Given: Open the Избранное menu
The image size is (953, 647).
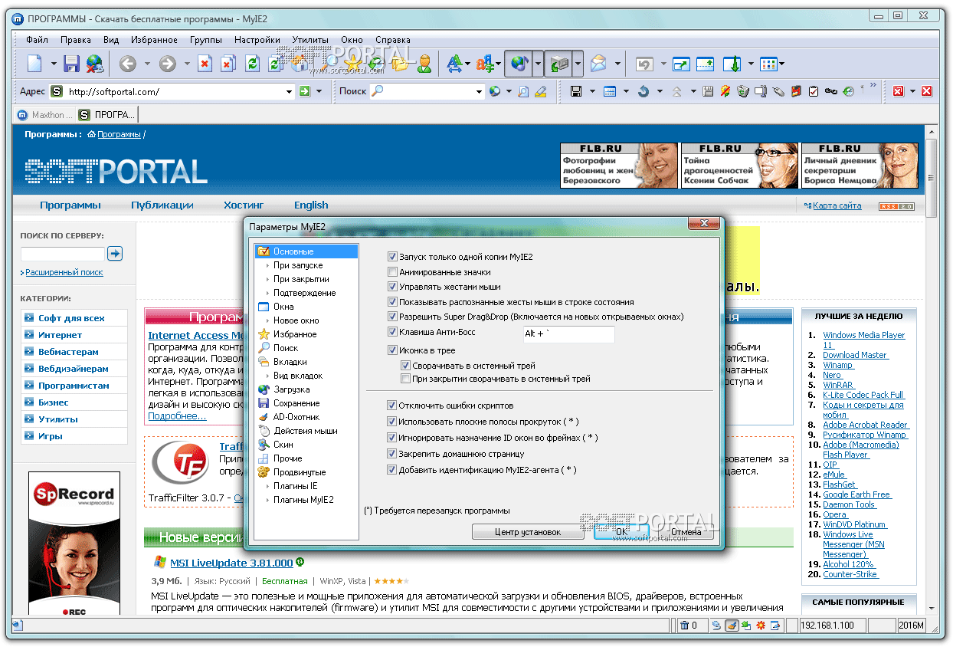Looking at the screenshot, I should point(154,40).
